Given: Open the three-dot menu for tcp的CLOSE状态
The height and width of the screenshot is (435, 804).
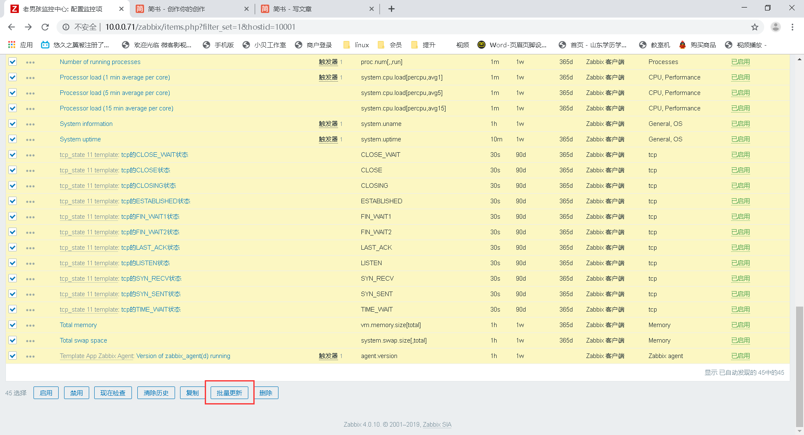Looking at the screenshot, I should coord(30,171).
